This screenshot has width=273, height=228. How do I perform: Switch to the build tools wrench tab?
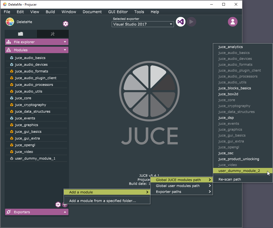click(x=53, y=34)
